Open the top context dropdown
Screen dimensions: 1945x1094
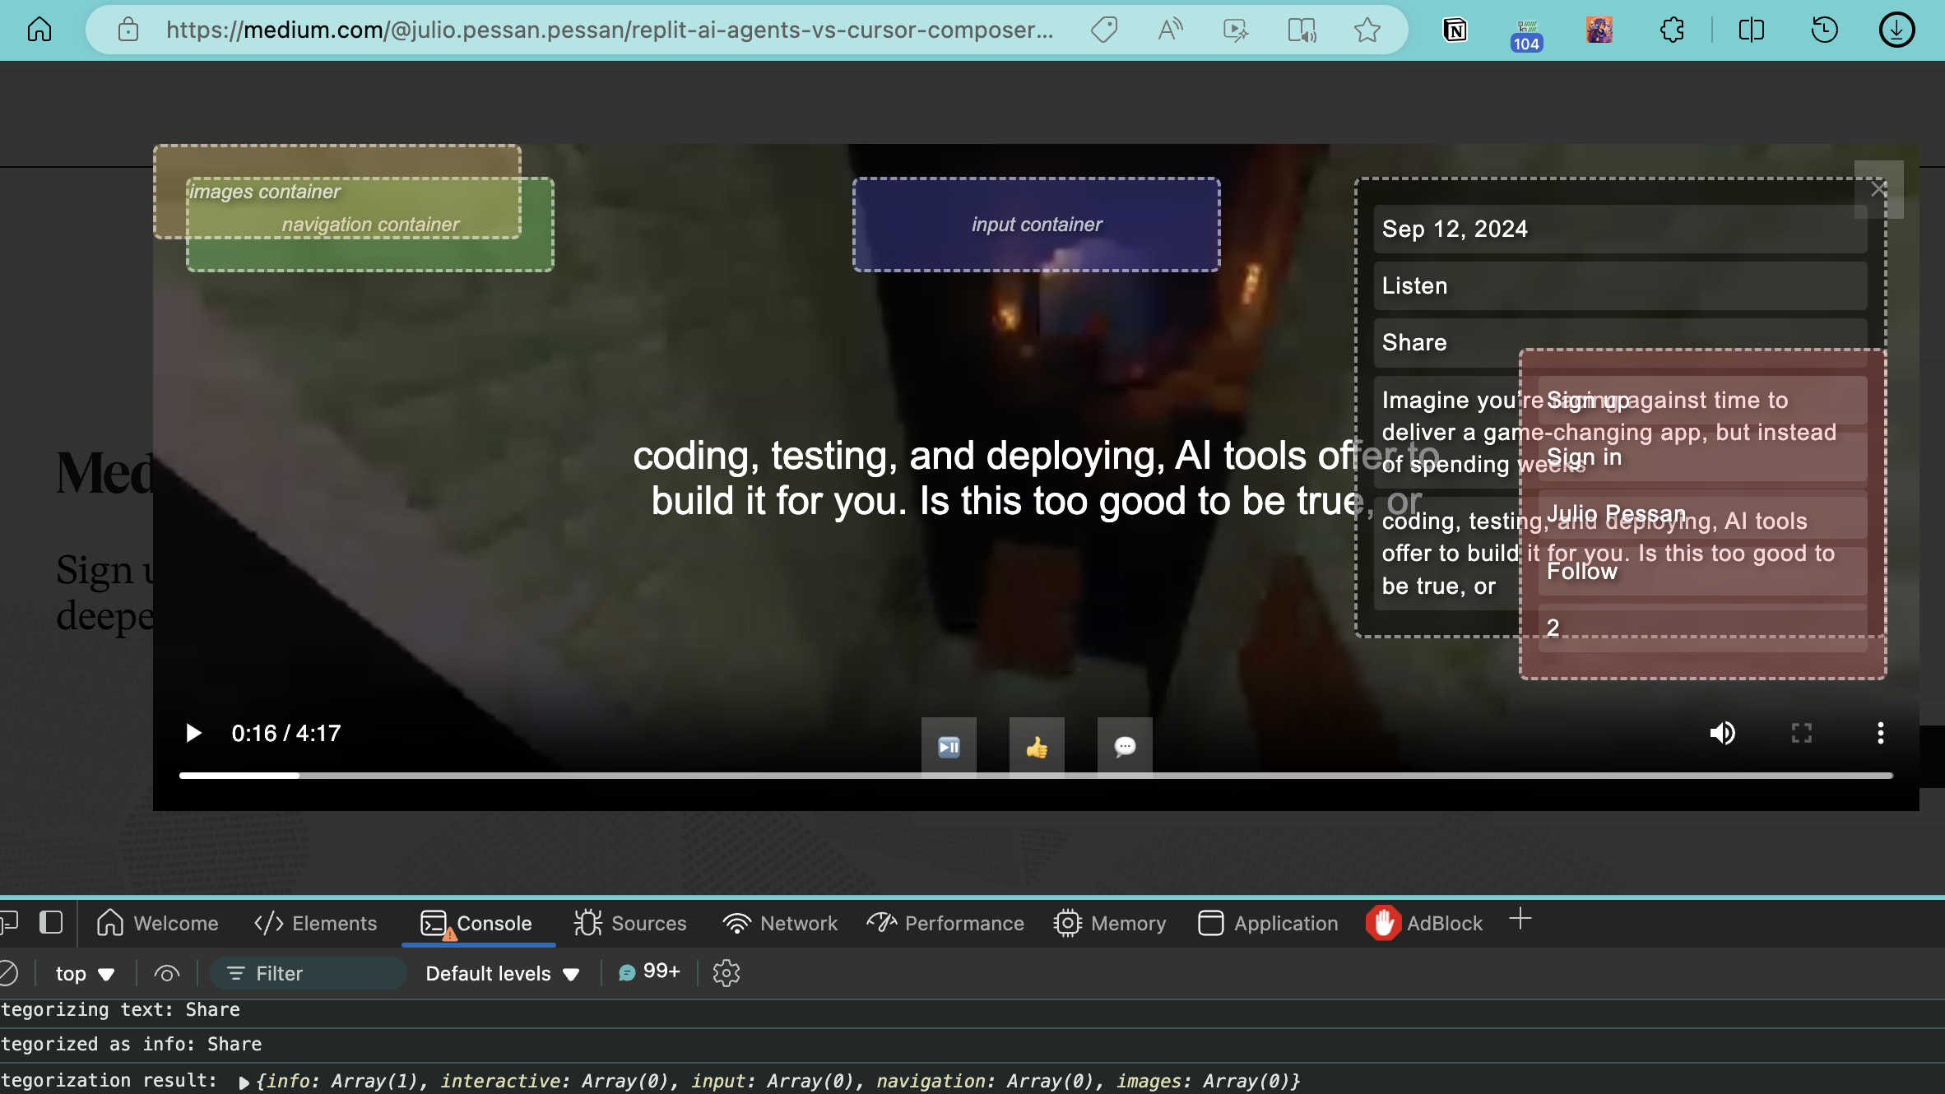point(84,973)
